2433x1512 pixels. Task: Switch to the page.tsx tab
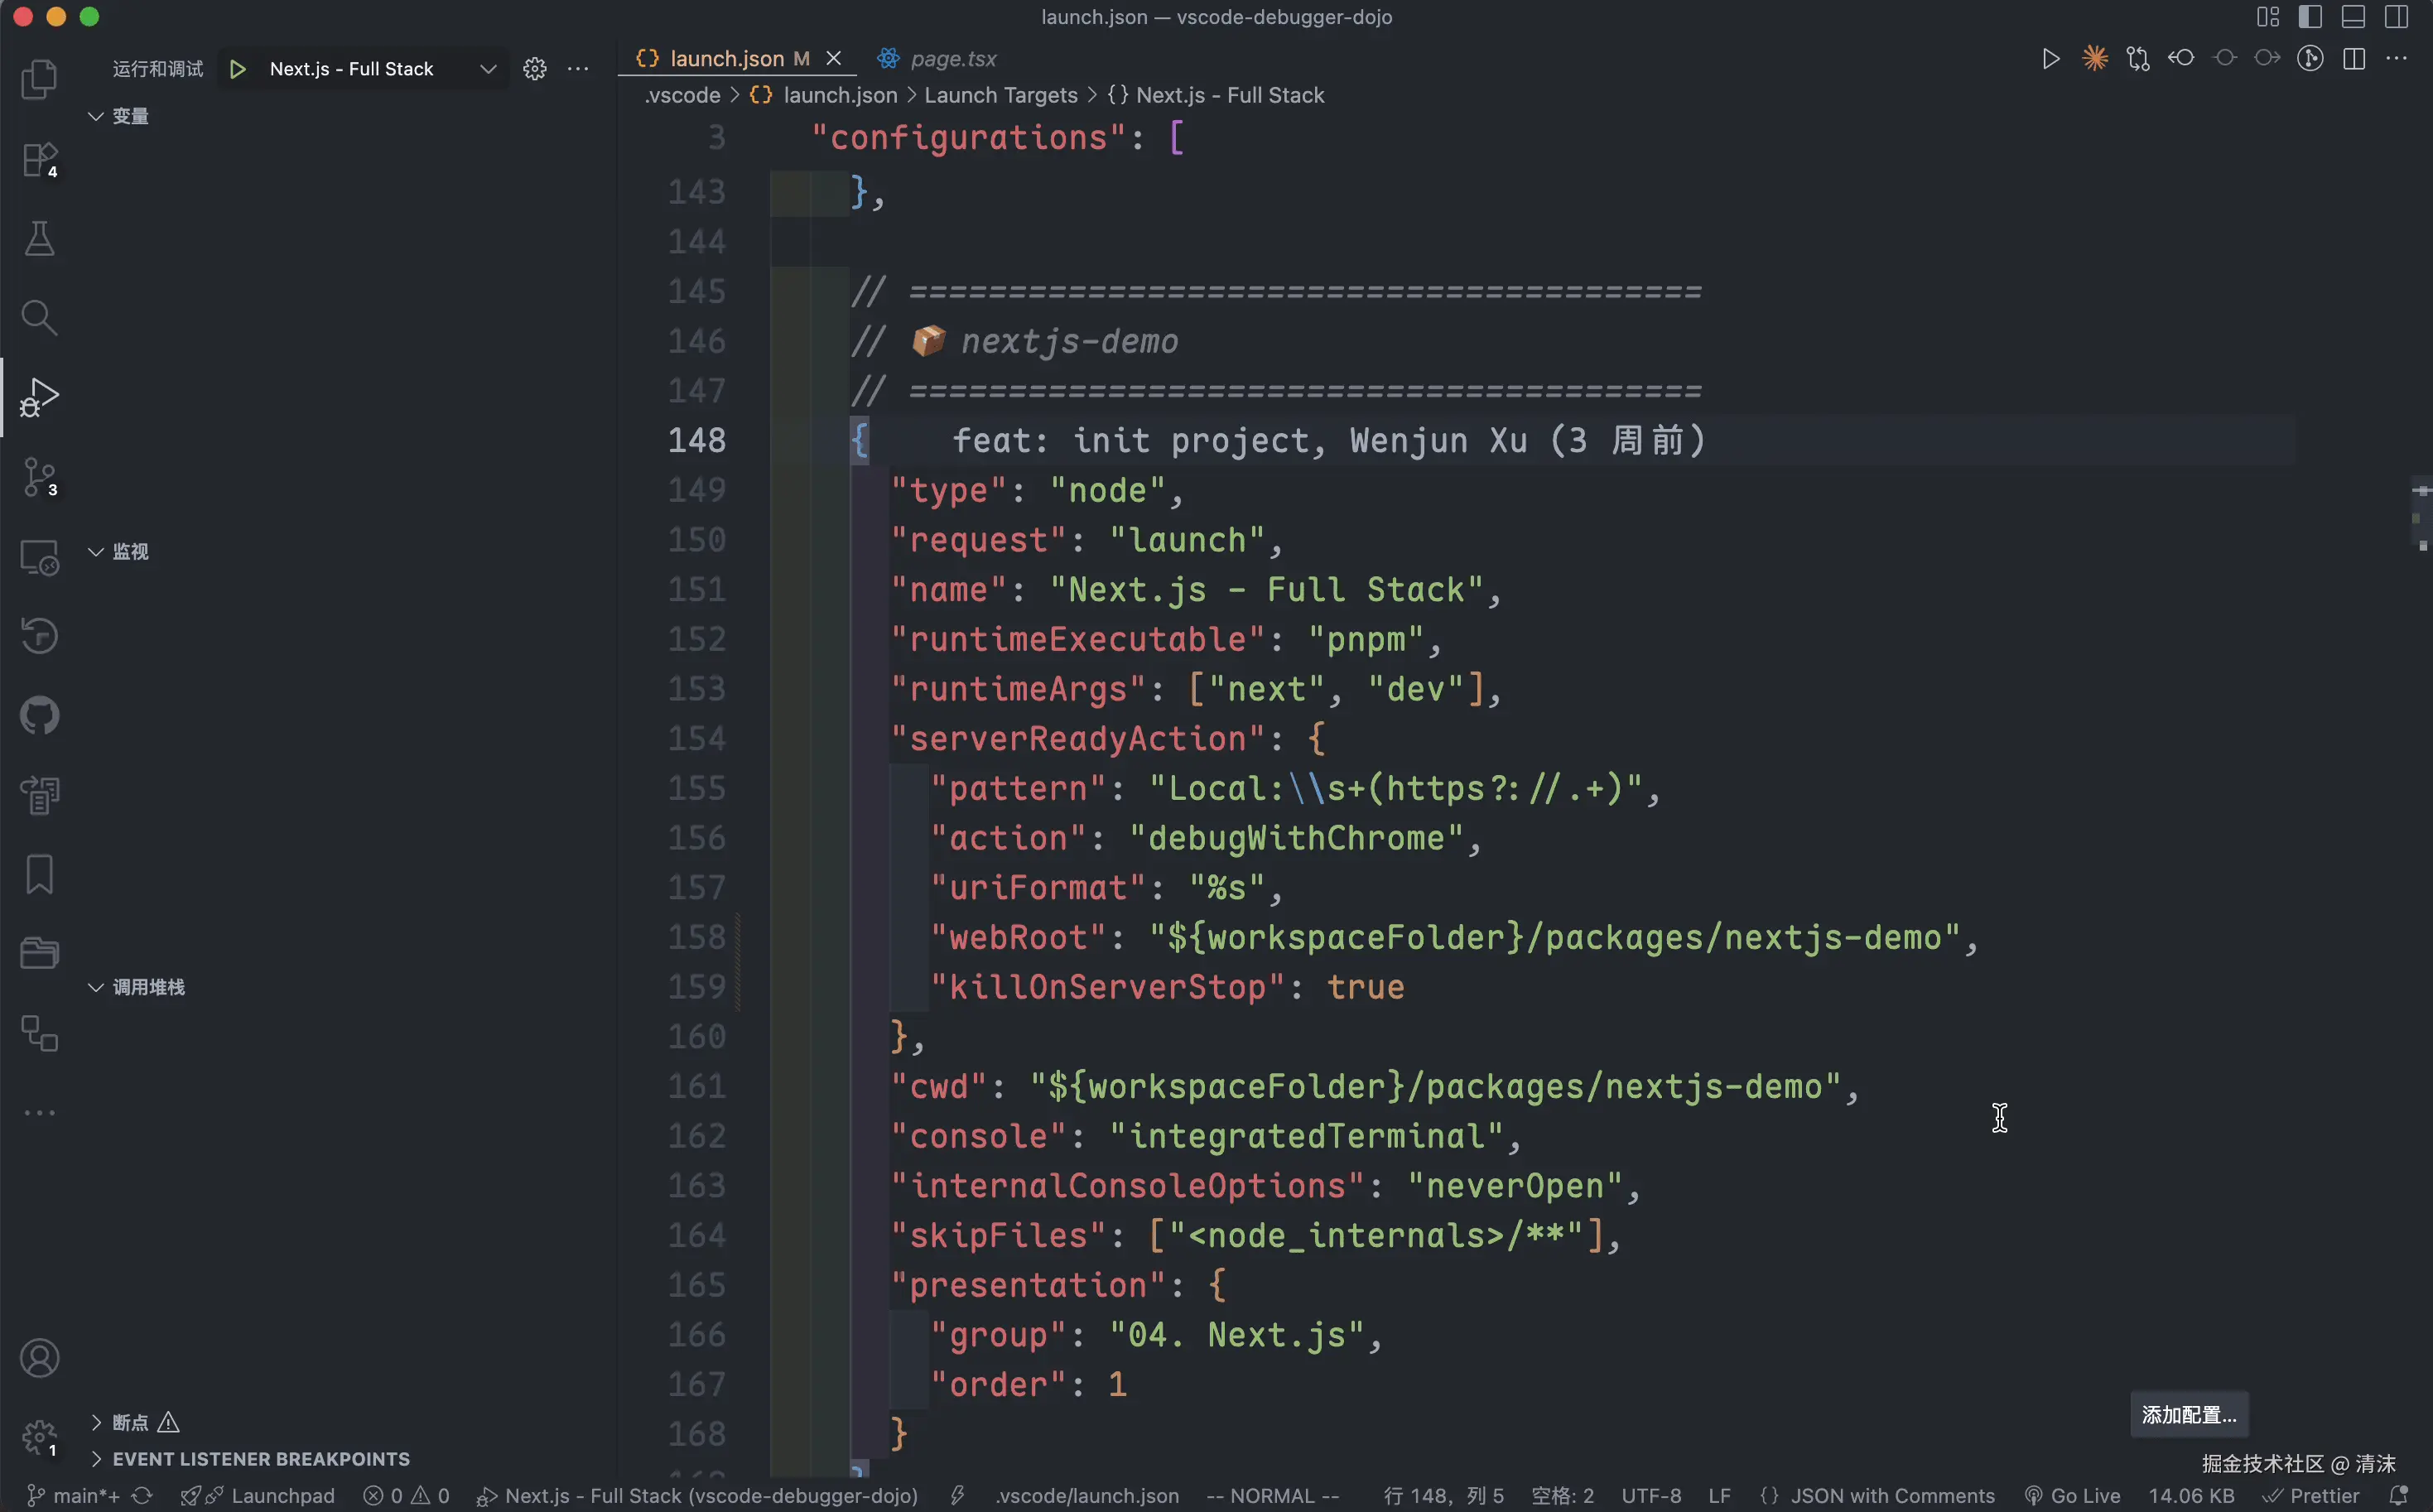click(952, 59)
